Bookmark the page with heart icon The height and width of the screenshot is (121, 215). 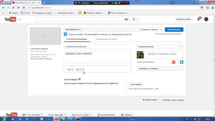tap(202, 8)
